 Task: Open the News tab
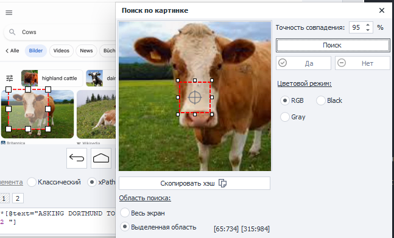click(86, 51)
